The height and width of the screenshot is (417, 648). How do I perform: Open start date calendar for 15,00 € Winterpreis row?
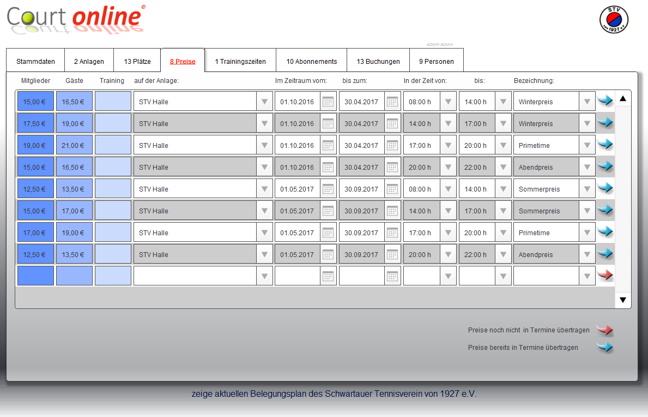click(328, 102)
